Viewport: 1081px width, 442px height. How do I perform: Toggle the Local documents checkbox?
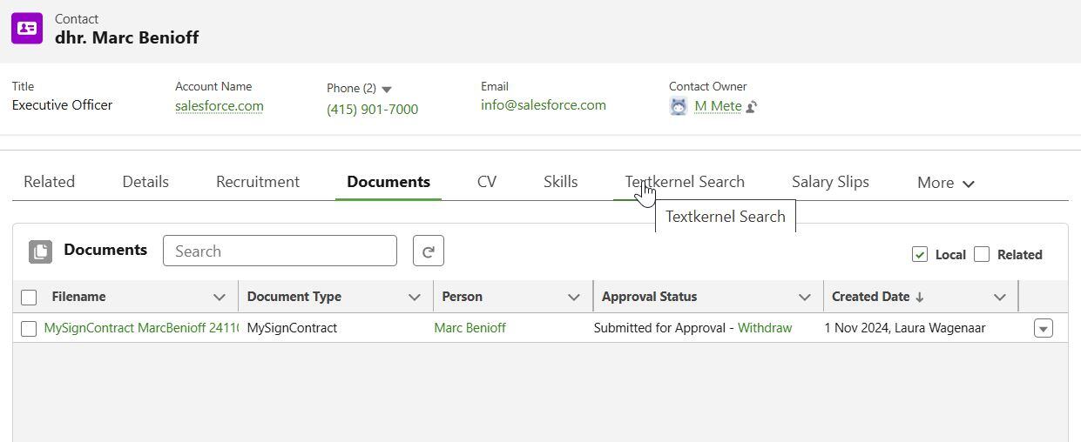coord(920,254)
